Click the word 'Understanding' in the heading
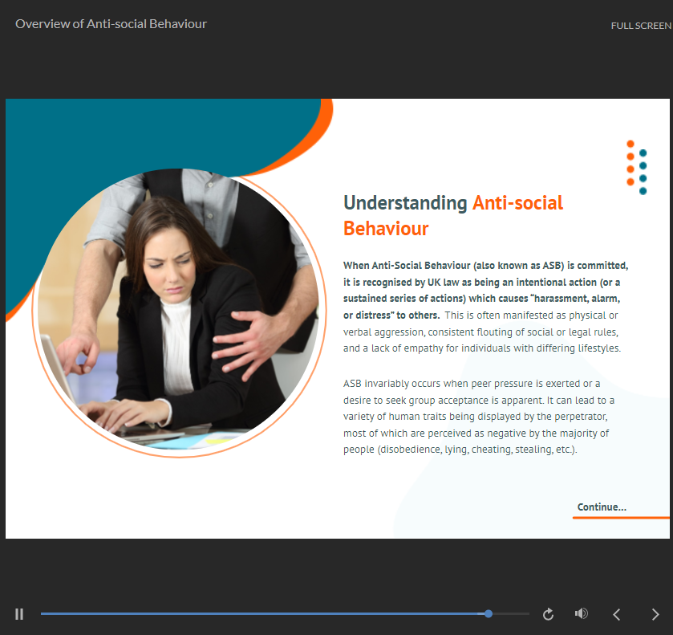 [x=405, y=203]
